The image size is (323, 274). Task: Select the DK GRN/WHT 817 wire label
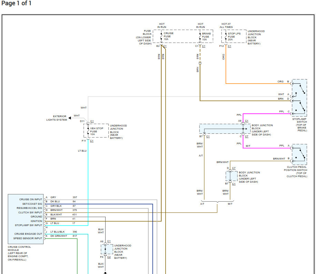coord(63,236)
